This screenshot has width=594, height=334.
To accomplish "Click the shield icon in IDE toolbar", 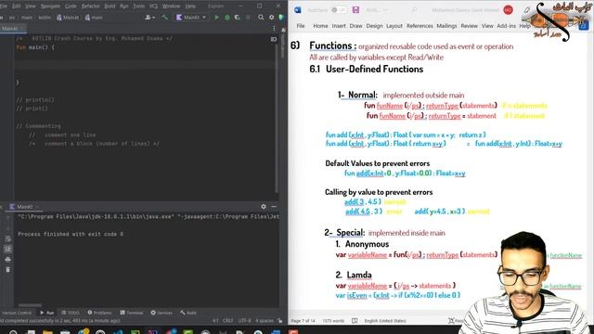I will [281, 18].
